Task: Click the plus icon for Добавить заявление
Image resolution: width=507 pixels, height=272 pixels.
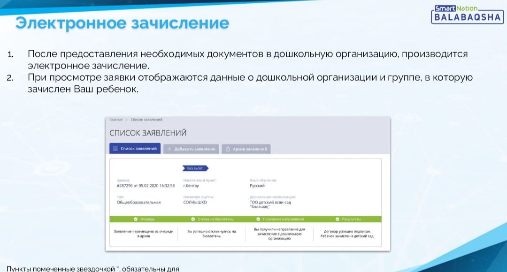Action: (x=169, y=149)
